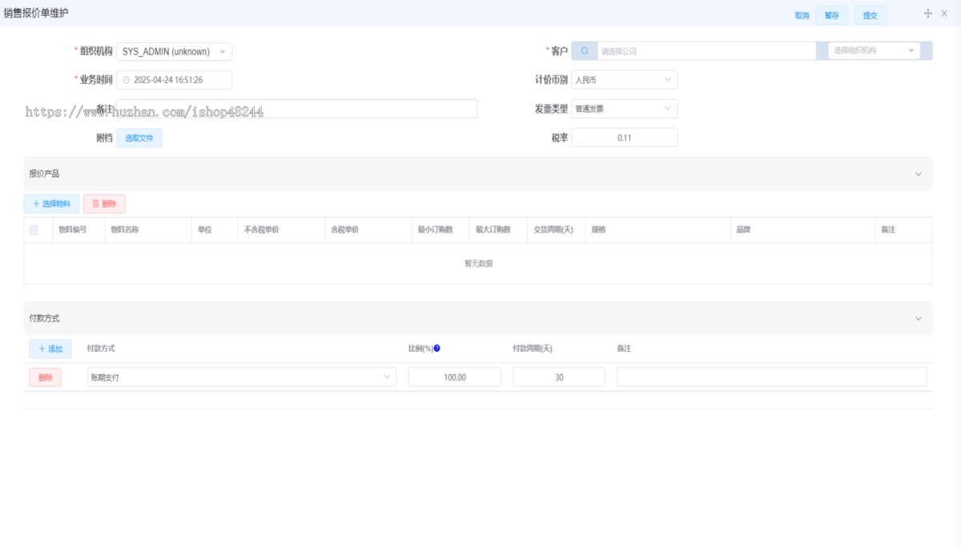This screenshot has height=549, width=961.
Task: Click the payment row 备注 input field
Action: click(x=772, y=377)
